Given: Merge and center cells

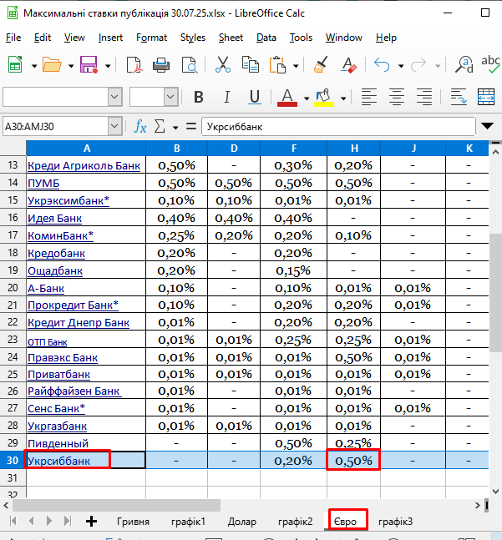Looking at the screenshot, I should pos(486,97).
